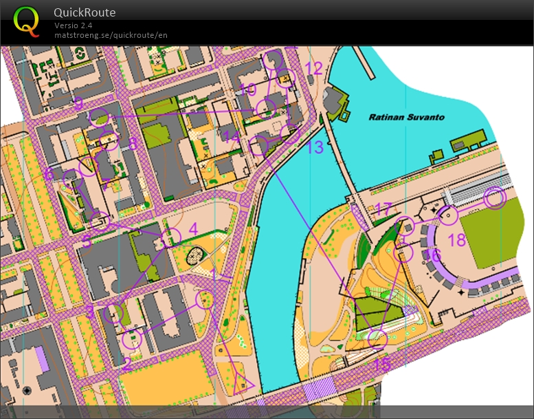534x419 pixels.
Task: Click control circle 4 marker
Action: pos(171,237)
